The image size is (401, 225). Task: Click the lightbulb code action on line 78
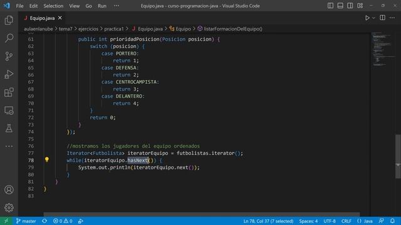[x=47, y=160]
